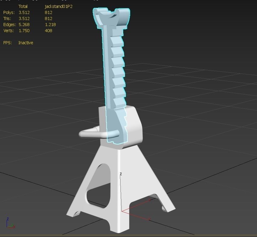
Task: Click the total polys value '3.512'
Action: click(24, 12)
